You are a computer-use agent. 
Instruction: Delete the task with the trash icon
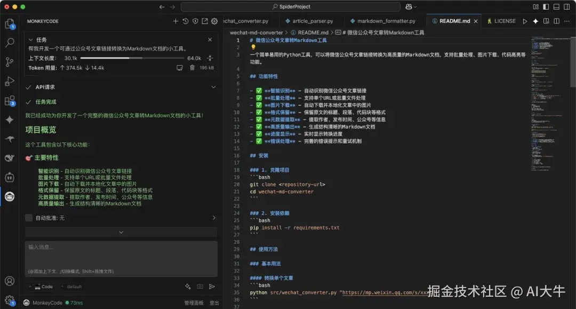point(192,68)
